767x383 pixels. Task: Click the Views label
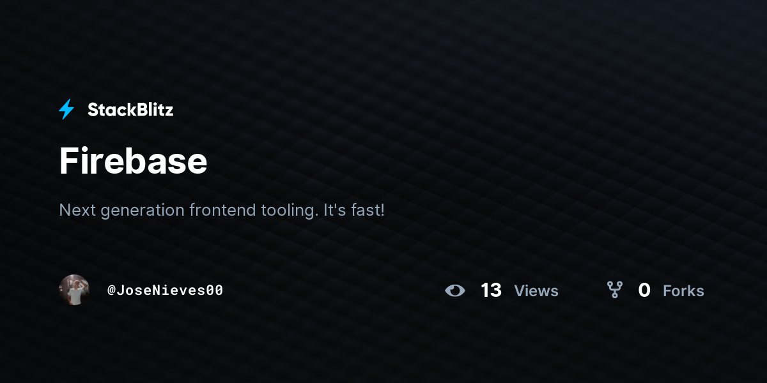536,291
